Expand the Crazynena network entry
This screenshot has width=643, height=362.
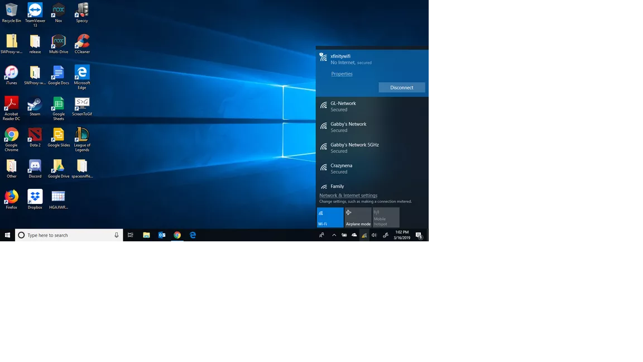point(372,168)
